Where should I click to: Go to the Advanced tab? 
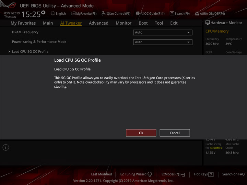pos(98,23)
